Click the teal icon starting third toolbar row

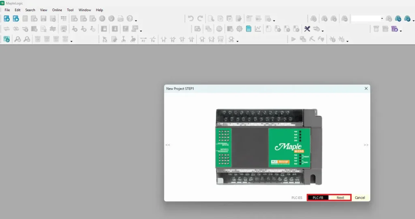pos(6,39)
